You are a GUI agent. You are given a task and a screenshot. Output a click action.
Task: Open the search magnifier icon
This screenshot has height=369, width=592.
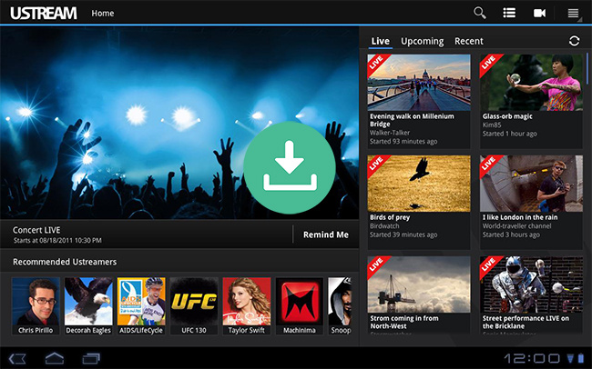[479, 13]
